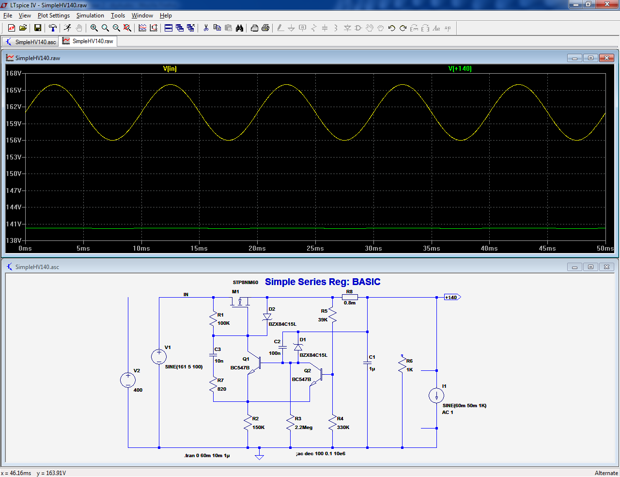
Task: Click the .tran 0 60m 10m 1µ directive
Action: tap(207, 456)
